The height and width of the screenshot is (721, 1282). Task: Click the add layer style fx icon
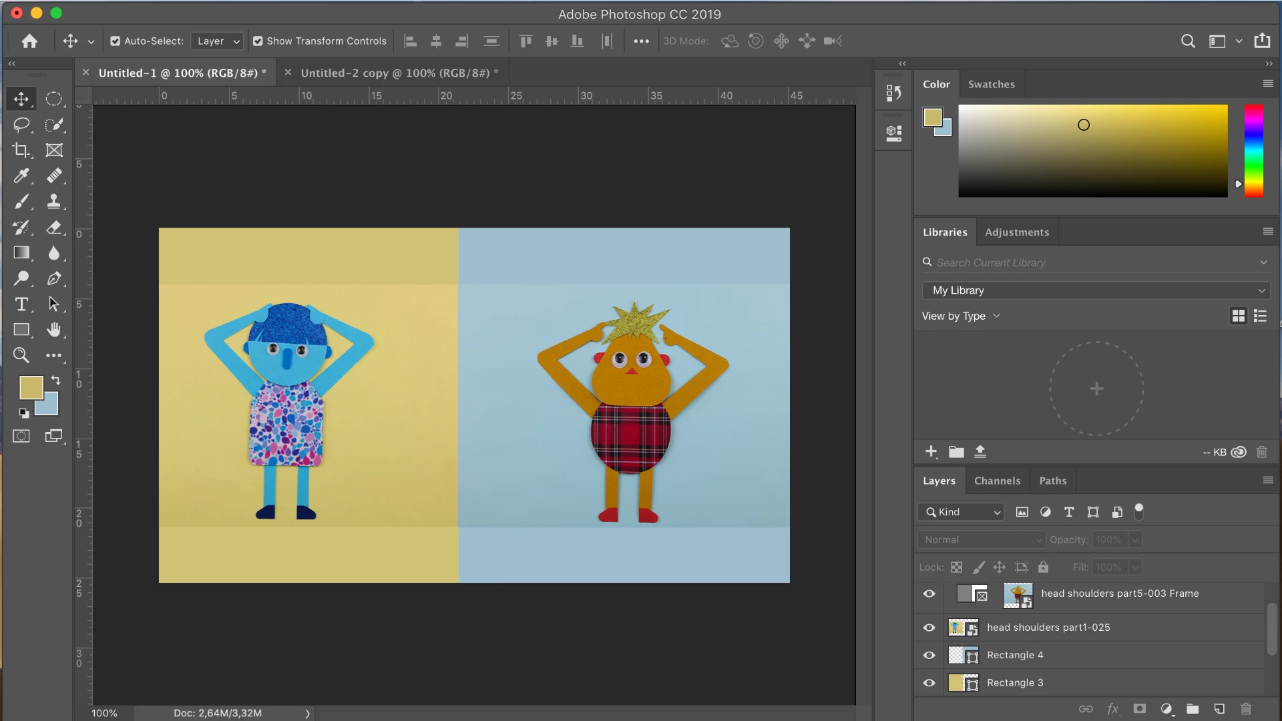1112,709
